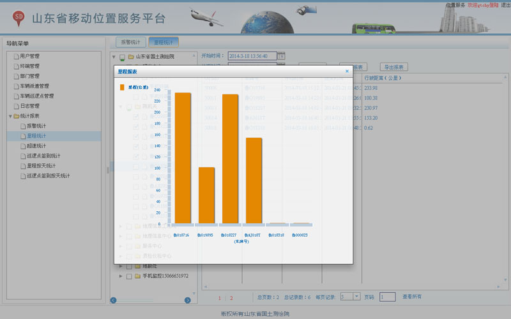
Task: Click the 开始时间 date input field
Action: (x=252, y=56)
